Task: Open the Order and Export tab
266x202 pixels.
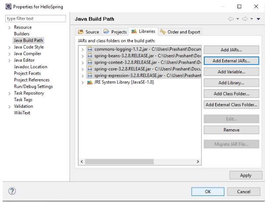Action: (x=180, y=32)
